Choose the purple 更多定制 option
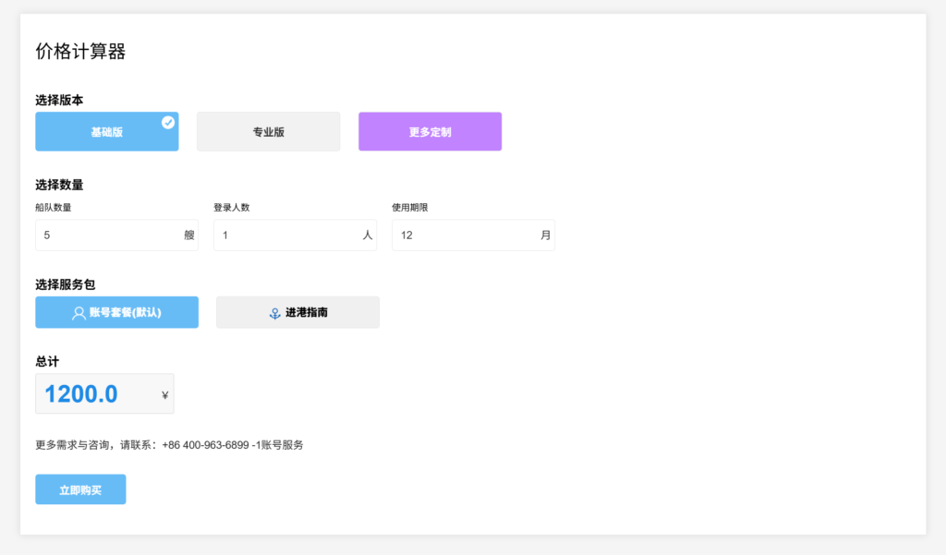This screenshot has width=946, height=555. pos(430,132)
